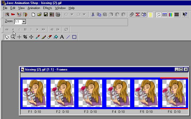
Task: Save the animation with the floppy disk icon
Action: (46, 15)
